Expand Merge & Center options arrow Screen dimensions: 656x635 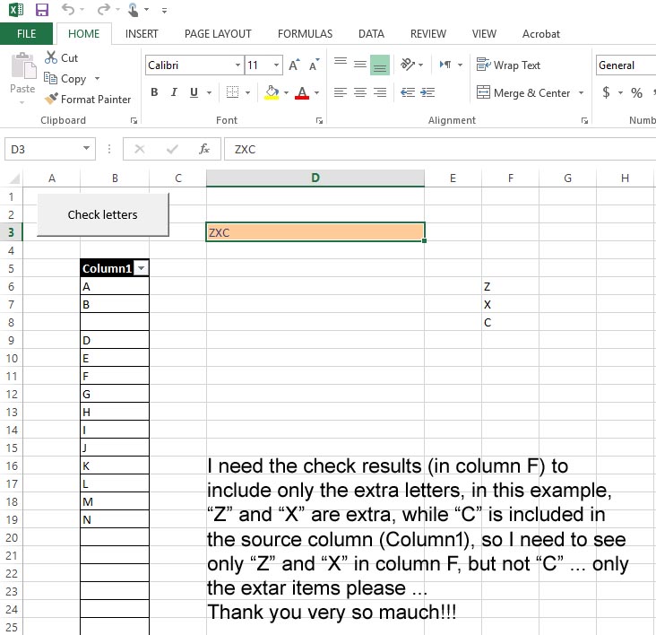(x=581, y=92)
